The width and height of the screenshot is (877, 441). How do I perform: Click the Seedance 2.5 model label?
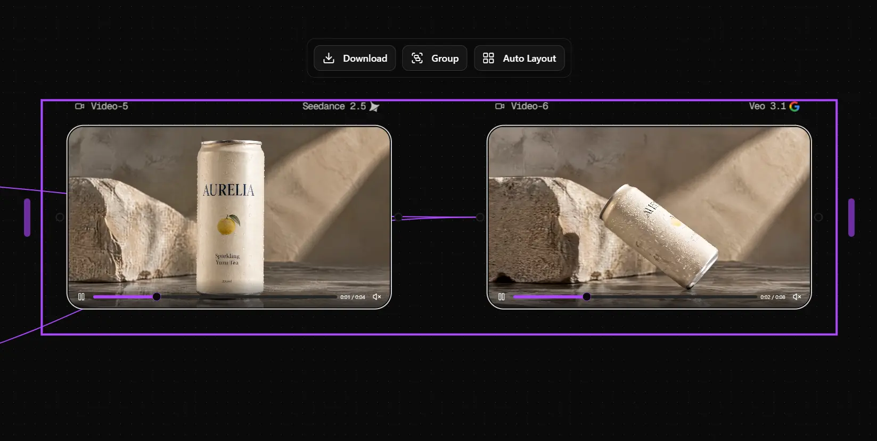(x=334, y=106)
